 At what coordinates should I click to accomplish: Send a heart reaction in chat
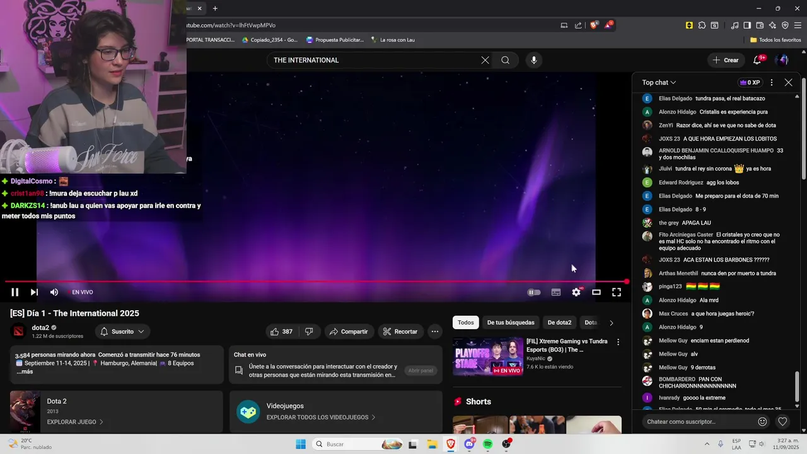tap(782, 422)
